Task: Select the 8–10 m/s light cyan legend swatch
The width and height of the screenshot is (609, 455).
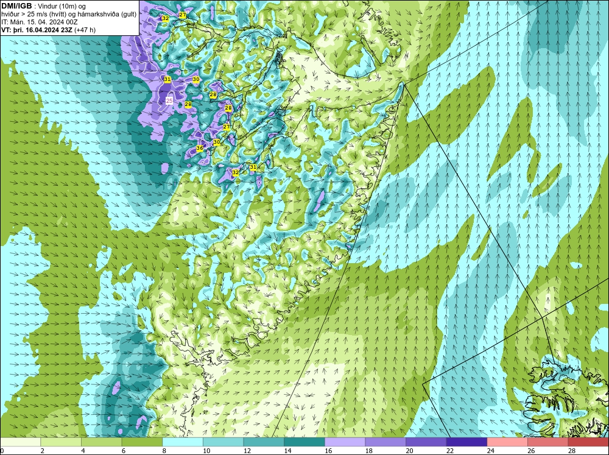Action: [x=183, y=442]
